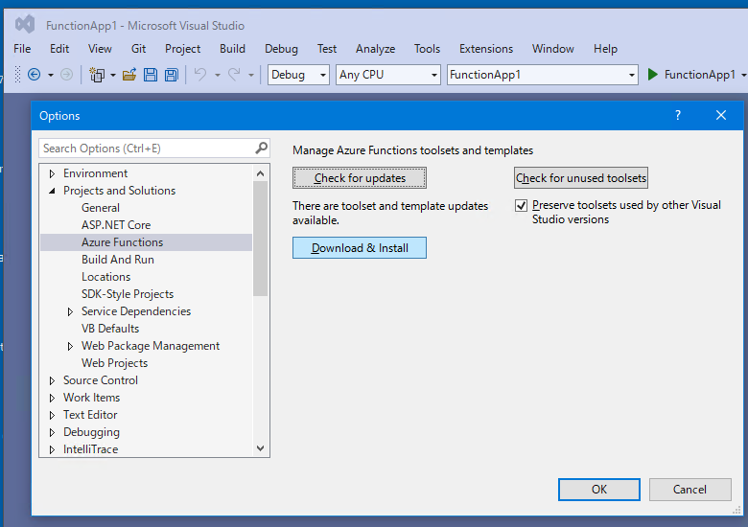Click the Redo arrow icon
Screen dimensions: 748x527
(x=234, y=75)
